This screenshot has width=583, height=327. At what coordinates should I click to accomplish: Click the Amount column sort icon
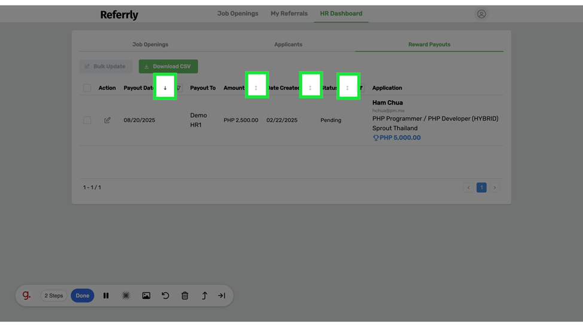256,88
